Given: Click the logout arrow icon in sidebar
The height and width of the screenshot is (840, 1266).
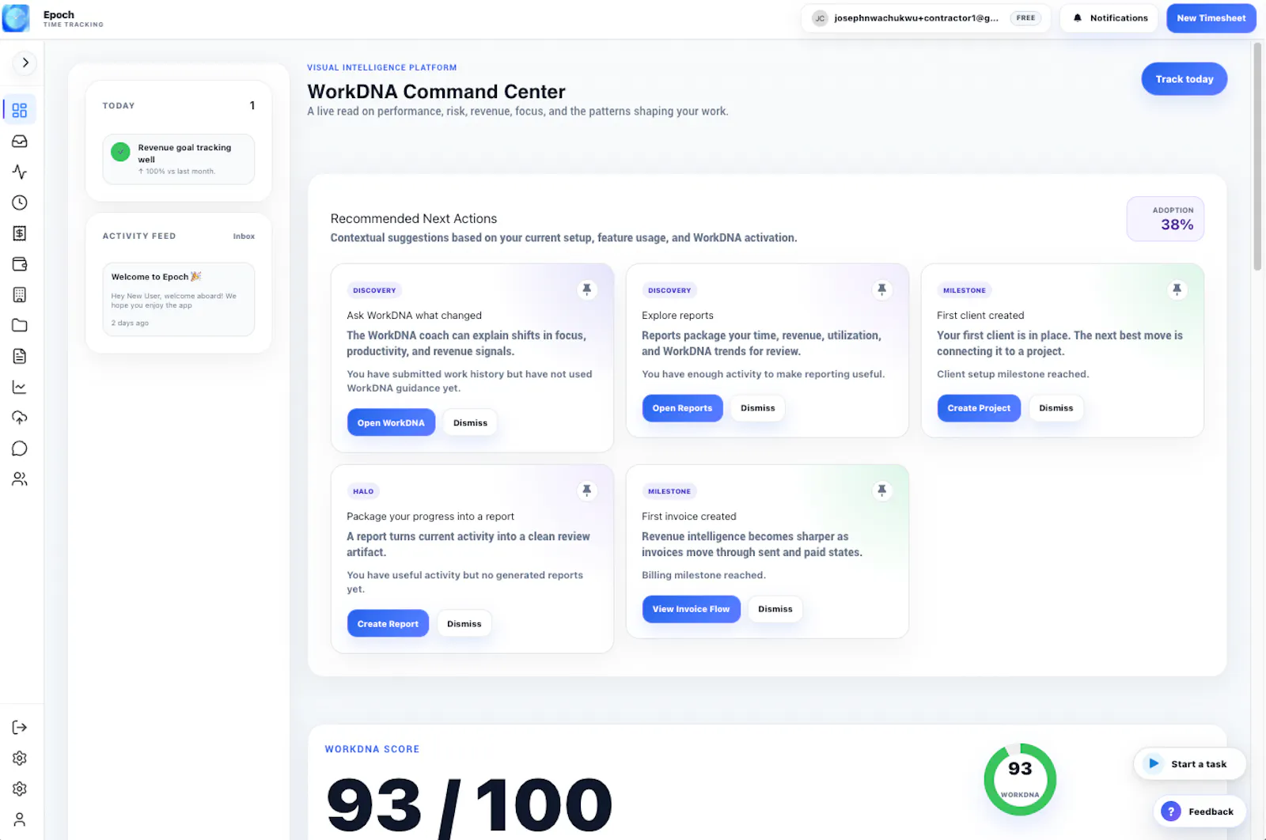Looking at the screenshot, I should [20, 728].
